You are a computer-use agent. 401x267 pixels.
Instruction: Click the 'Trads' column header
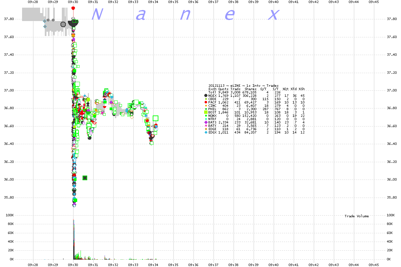point(235,89)
